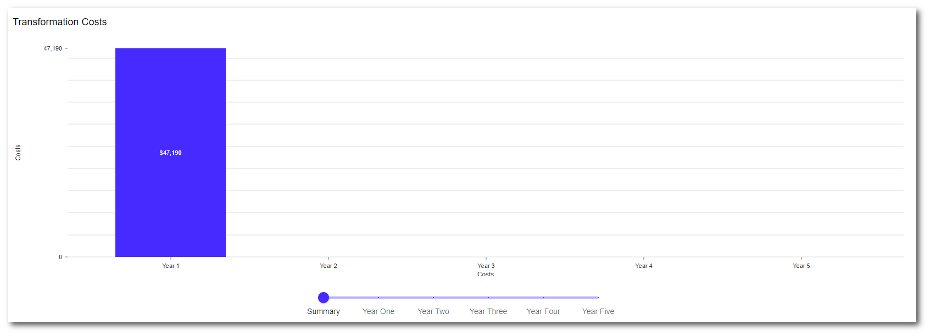Select the Year 4 x-axis label
The width and height of the screenshot is (930, 336).
[644, 266]
